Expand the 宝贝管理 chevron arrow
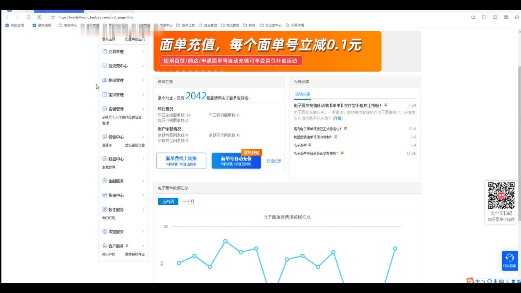521x293 pixels. pyautogui.click(x=143, y=94)
